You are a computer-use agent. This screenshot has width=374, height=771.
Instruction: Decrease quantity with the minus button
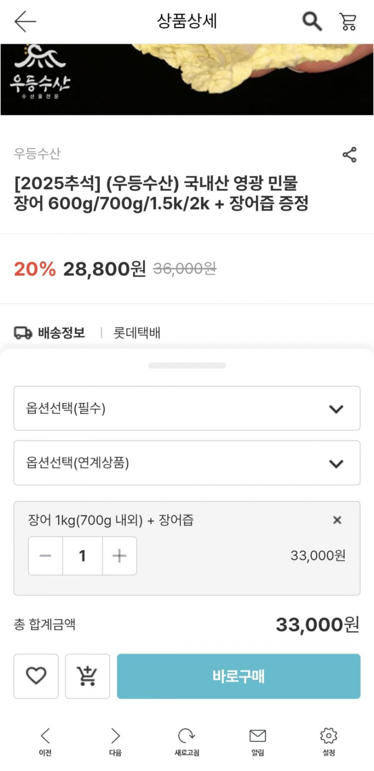pyautogui.click(x=45, y=556)
